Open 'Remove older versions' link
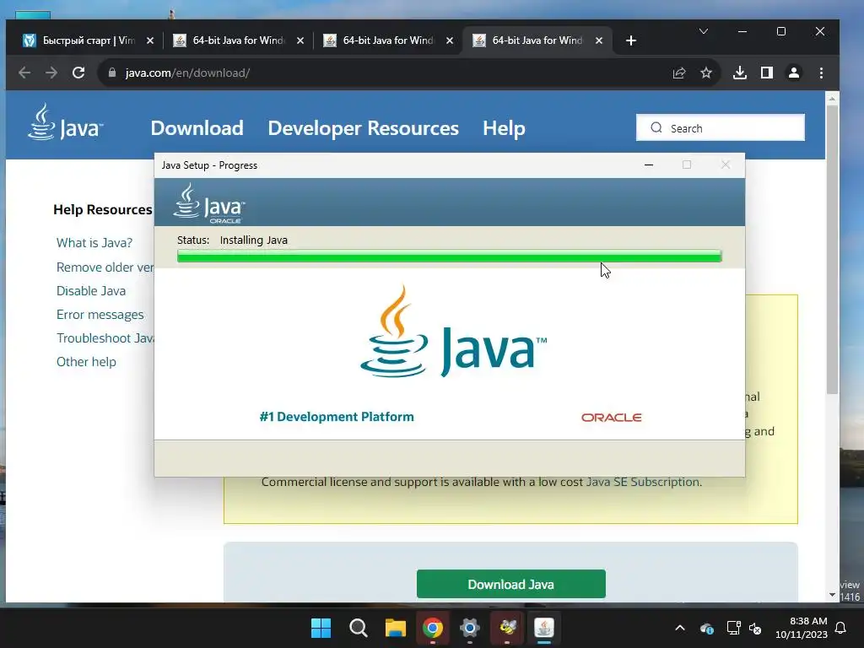 [x=105, y=267]
